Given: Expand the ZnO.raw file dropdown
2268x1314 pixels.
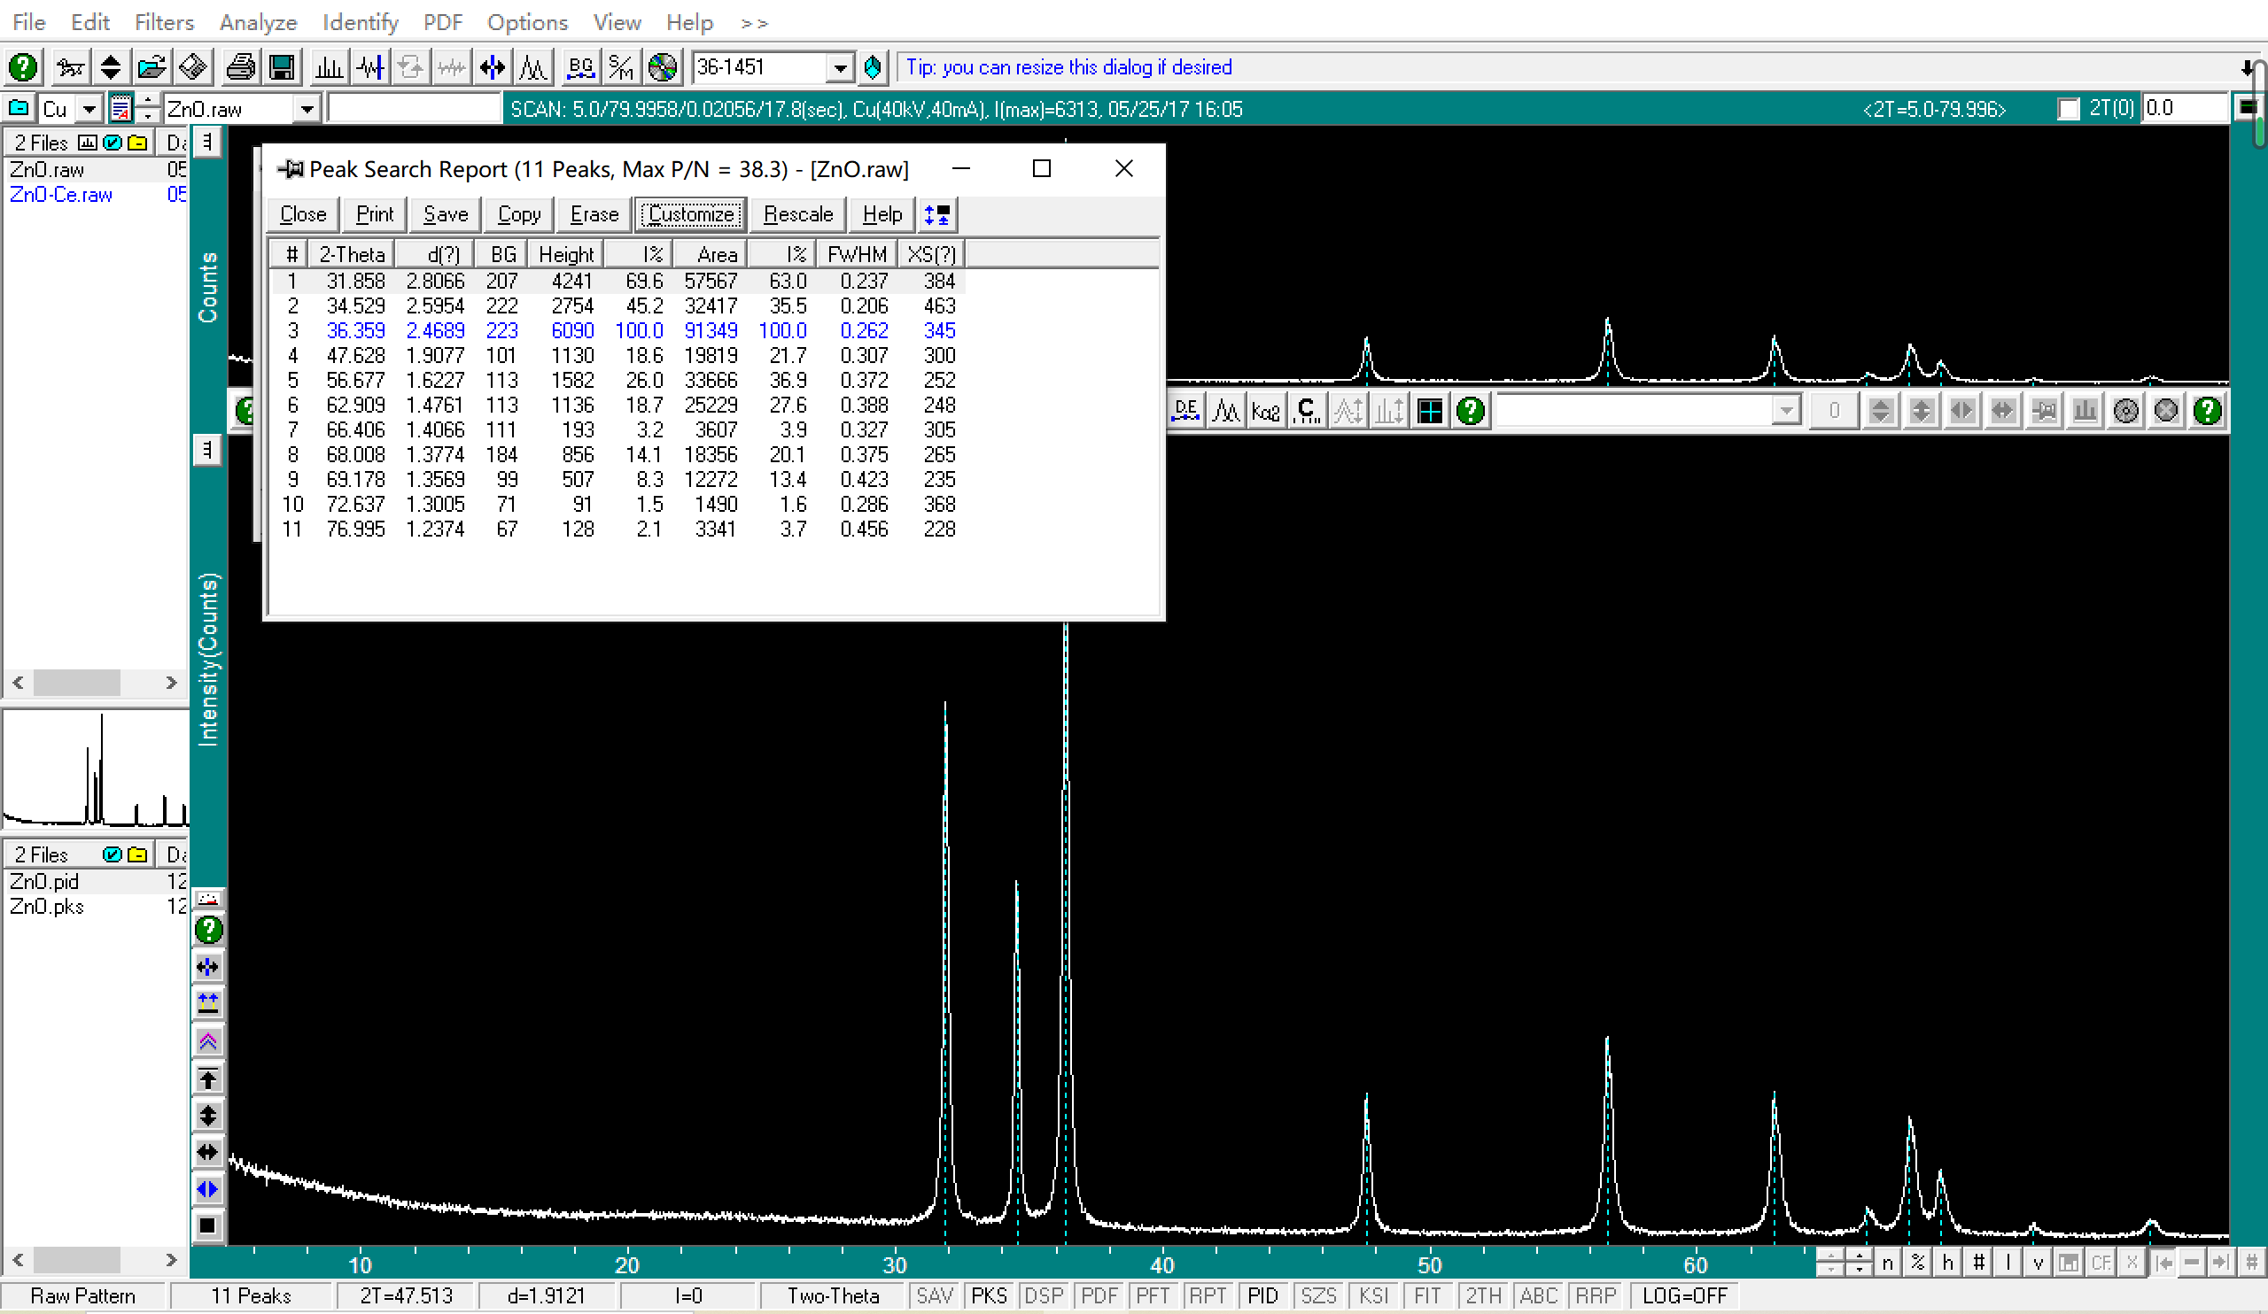Looking at the screenshot, I should pos(307,109).
